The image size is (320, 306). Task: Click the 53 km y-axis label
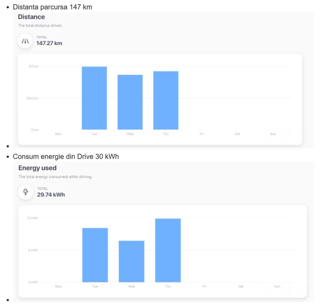(34, 67)
